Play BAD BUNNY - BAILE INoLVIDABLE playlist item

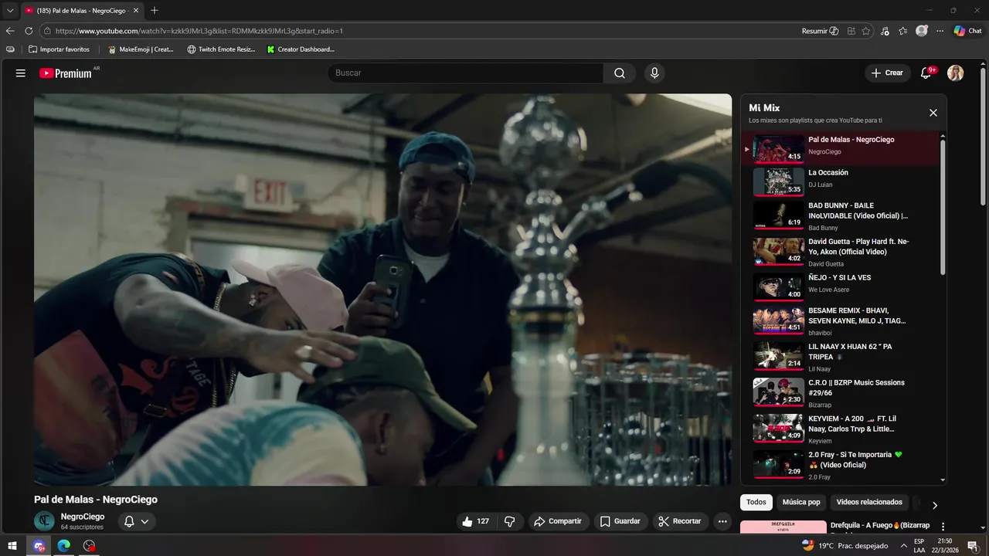841,216
